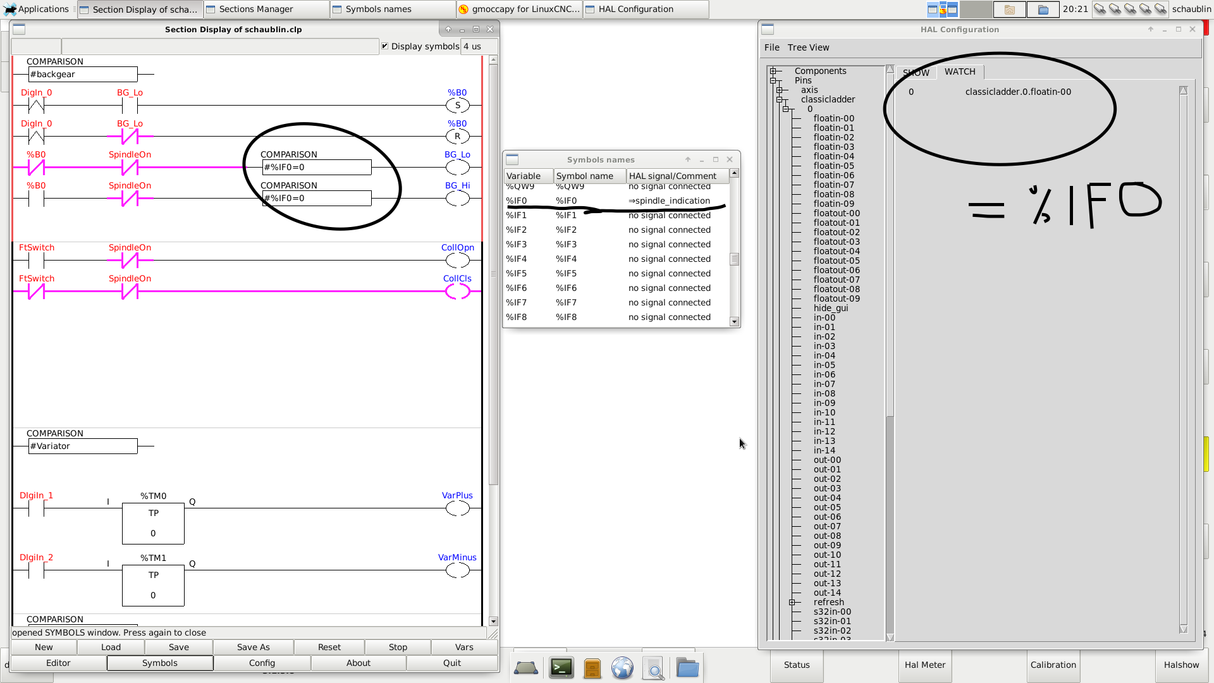This screenshot has height=683, width=1214.
Task: Click up arrow of HAL tree scrollbar
Action: pyautogui.click(x=890, y=69)
